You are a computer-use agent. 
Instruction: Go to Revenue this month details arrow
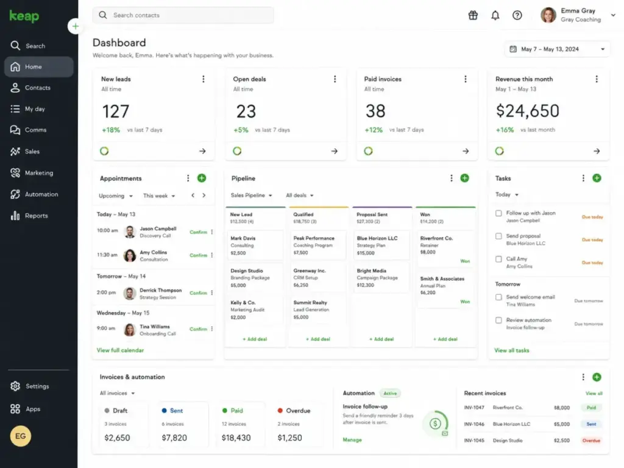click(x=597, y=151)
